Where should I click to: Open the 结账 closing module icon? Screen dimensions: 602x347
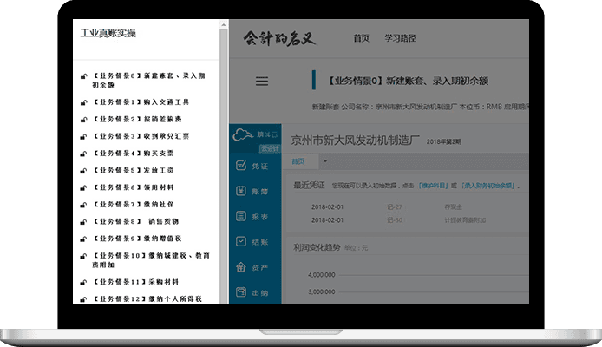(x=241, y=242)
